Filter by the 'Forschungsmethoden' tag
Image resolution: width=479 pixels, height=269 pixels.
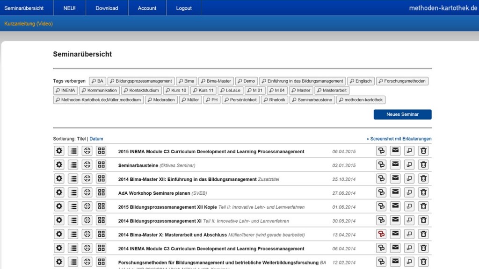(402, 81)
